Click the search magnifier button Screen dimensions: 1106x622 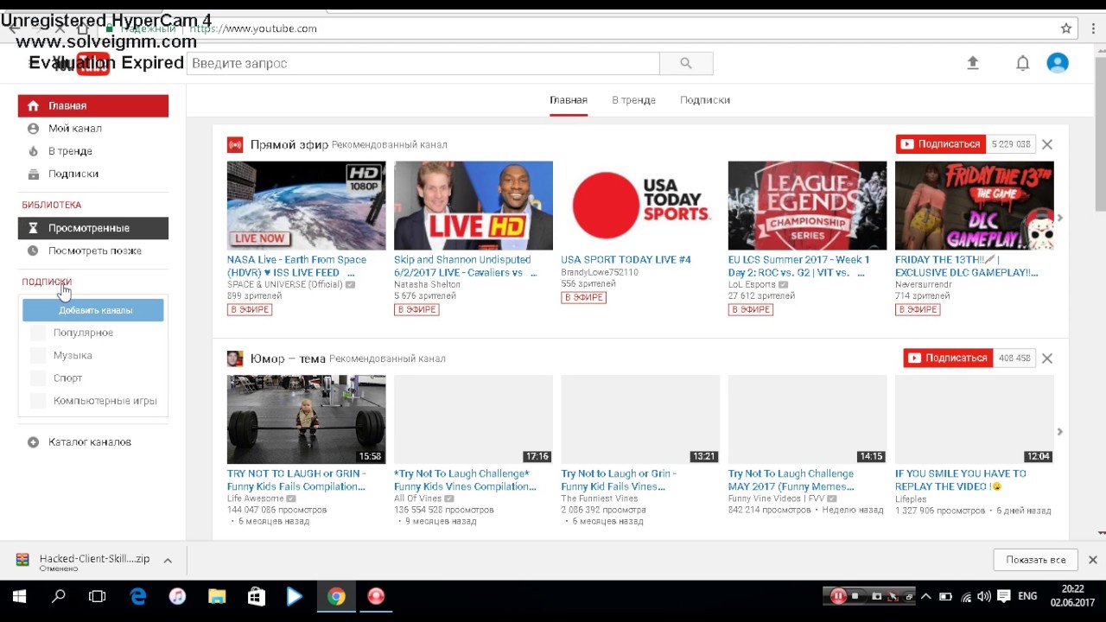686,63
